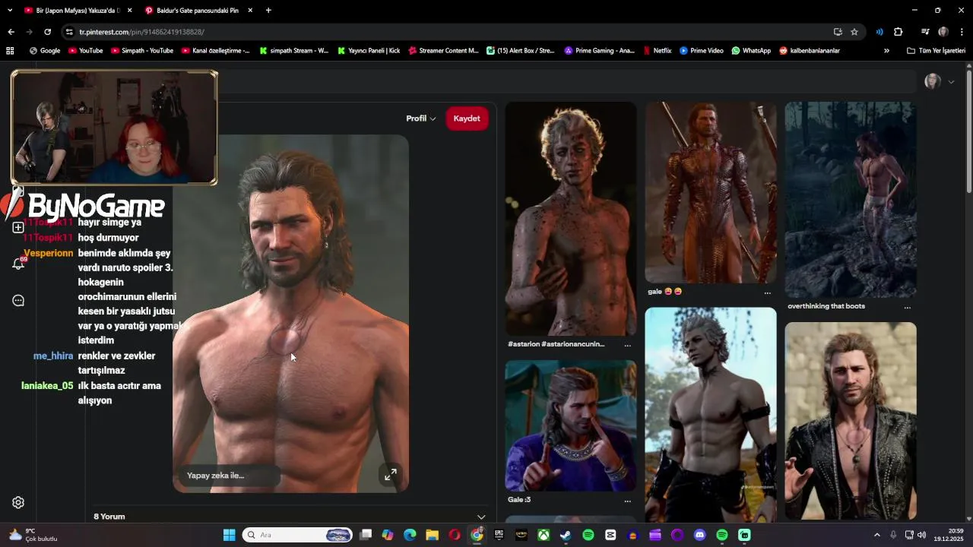Open more options for gale emoji pin
The image size is (973, 547).
[767, 292]
